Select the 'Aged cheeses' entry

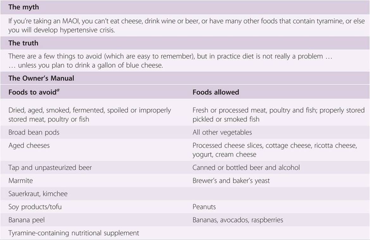pos(29,146)
